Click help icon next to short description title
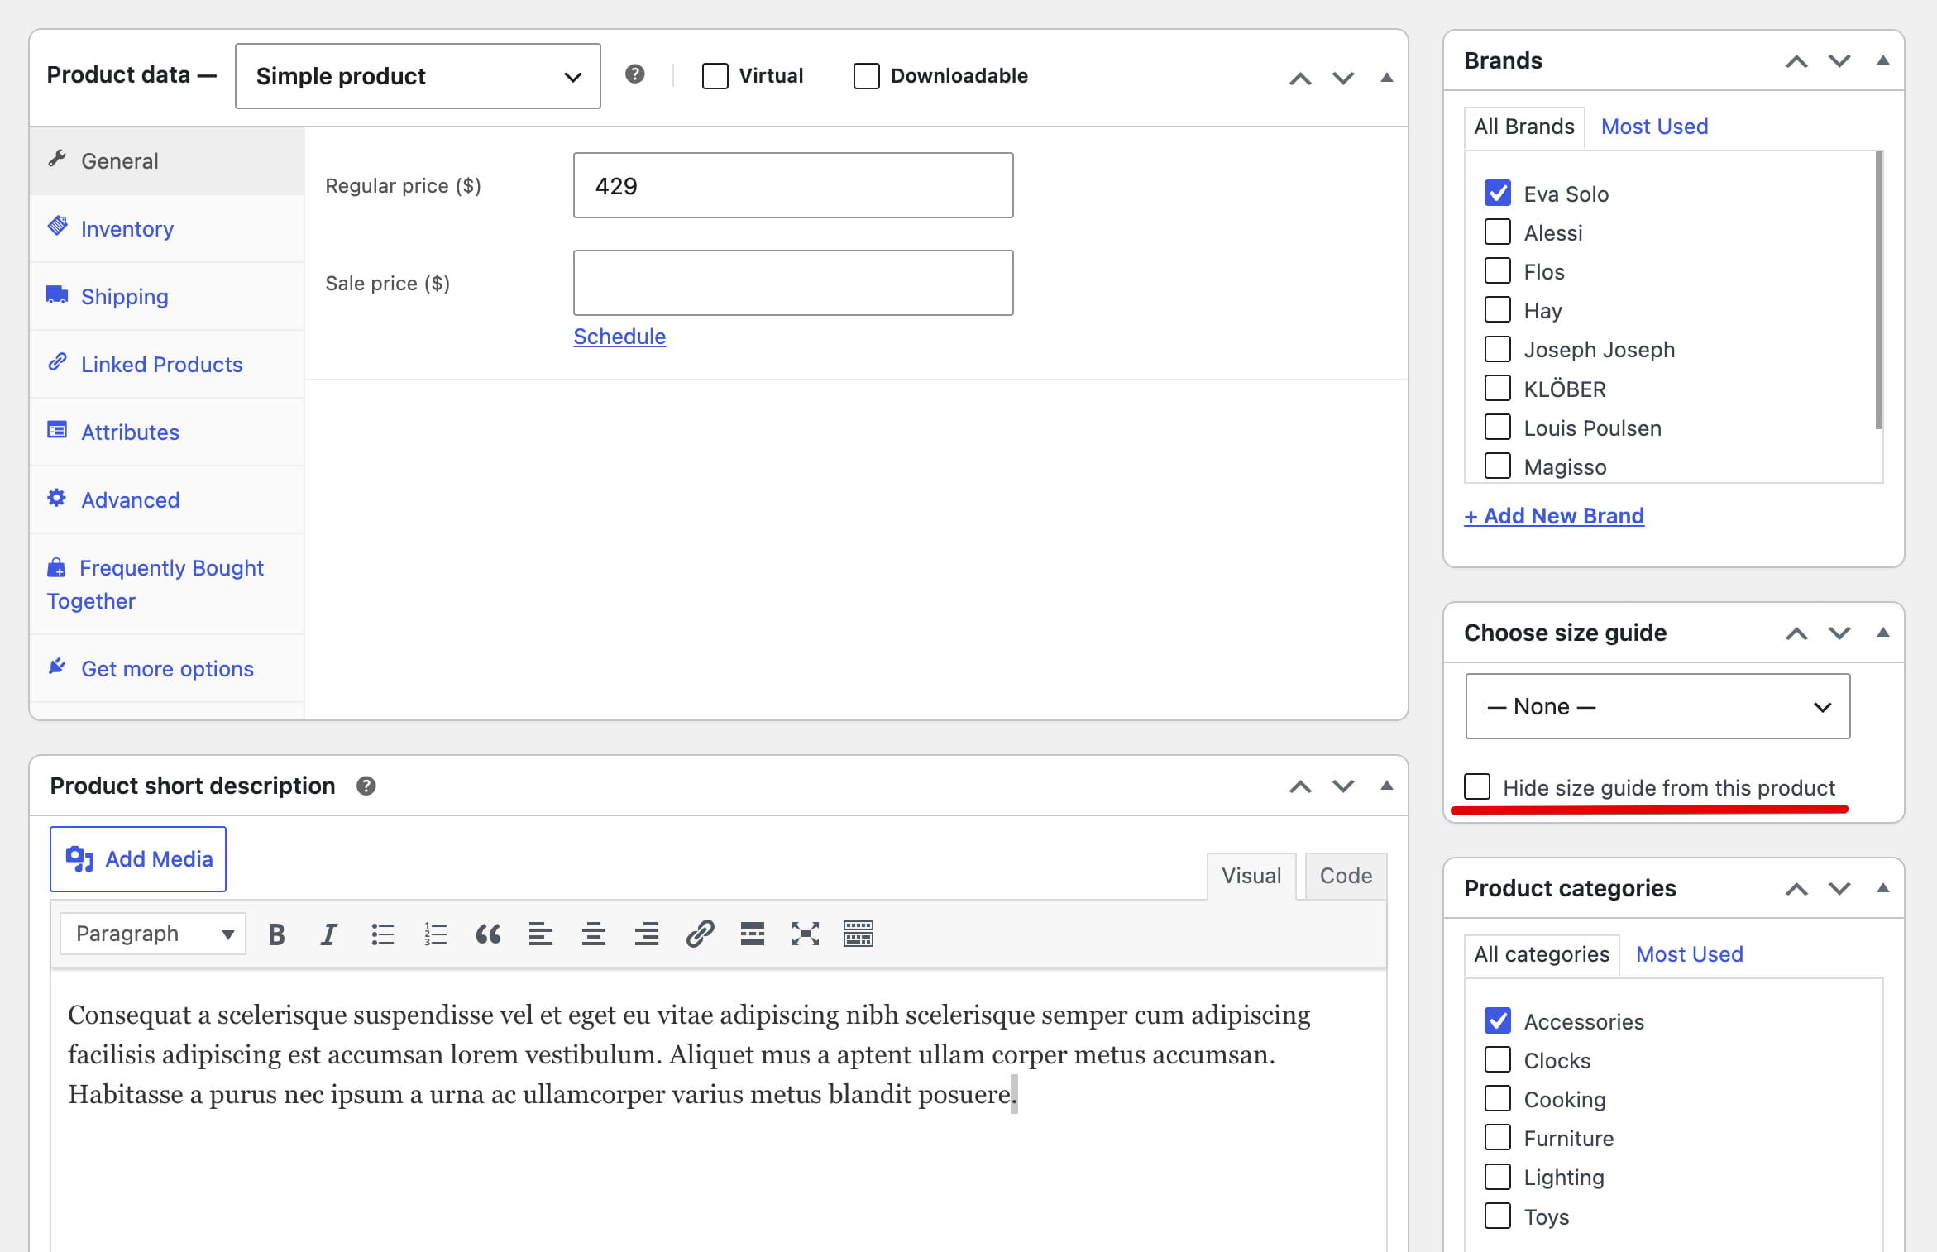Viewport: 1937px width, 1252px height. pos(366,786)
